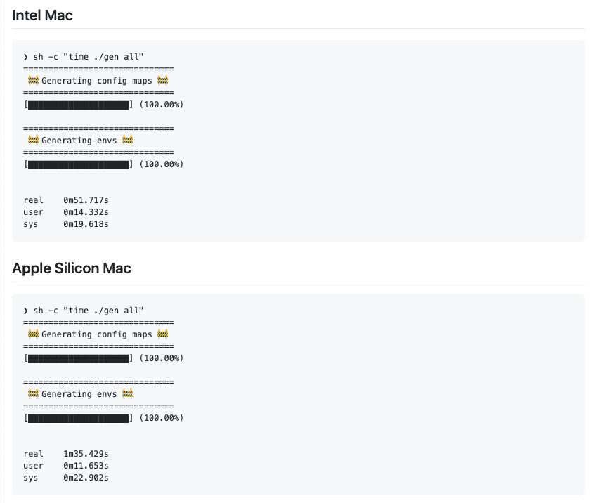Click the Intel config maps progress bar
Screen dimensions: 595x503
79,105
